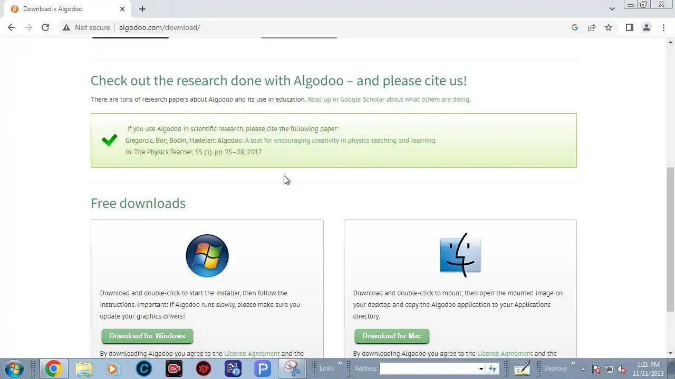Go back to the previous page

[12, 27]
